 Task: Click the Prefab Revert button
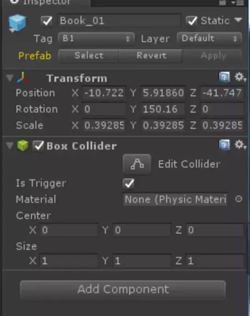151,56
